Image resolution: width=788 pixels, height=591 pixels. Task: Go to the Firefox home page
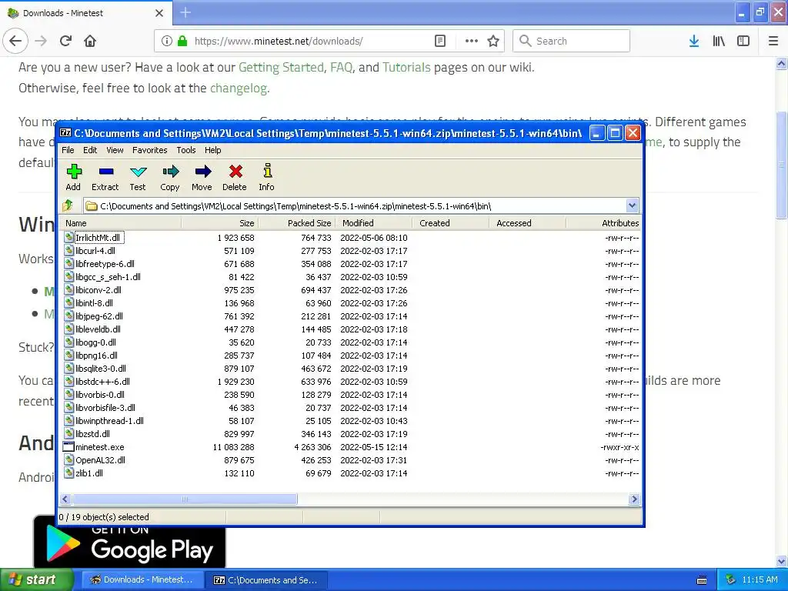[90, 41]
